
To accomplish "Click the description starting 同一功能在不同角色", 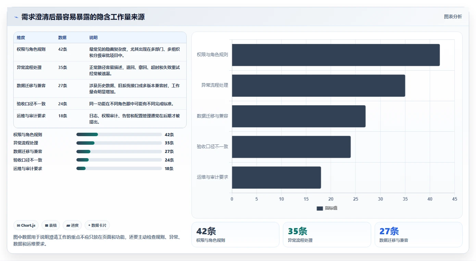I will [x=131, y=104].
